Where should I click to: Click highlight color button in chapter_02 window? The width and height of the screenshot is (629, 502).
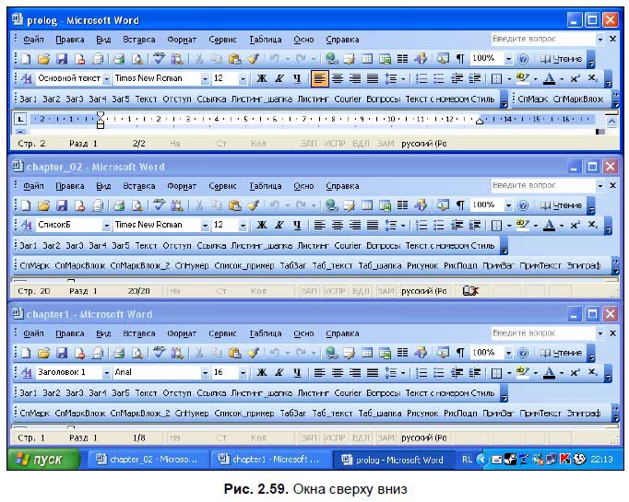(522, 225)
